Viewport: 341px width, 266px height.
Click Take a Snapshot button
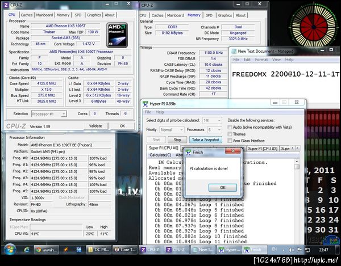(206, 140)
